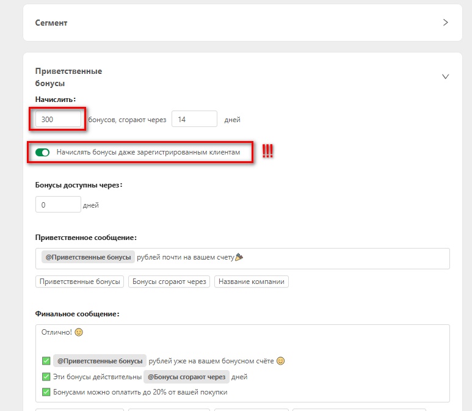The image size is (472, 411).
Task: Insert Название компании variable under welcome message
Action: coord(252,282)
